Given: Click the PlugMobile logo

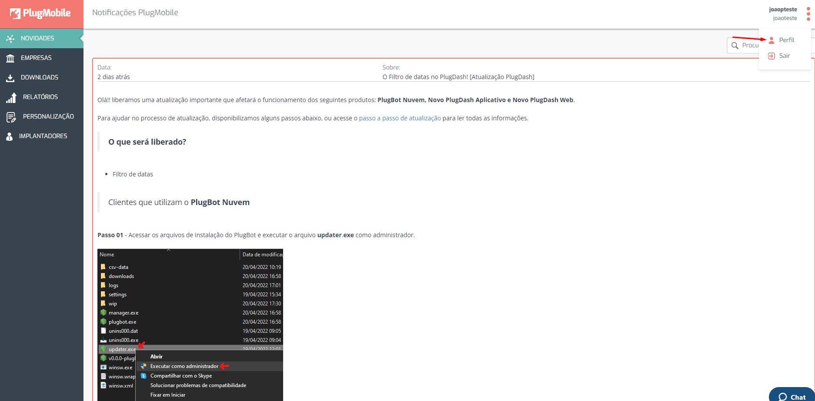Looking at the screenshot, I should tap(40, 13).
